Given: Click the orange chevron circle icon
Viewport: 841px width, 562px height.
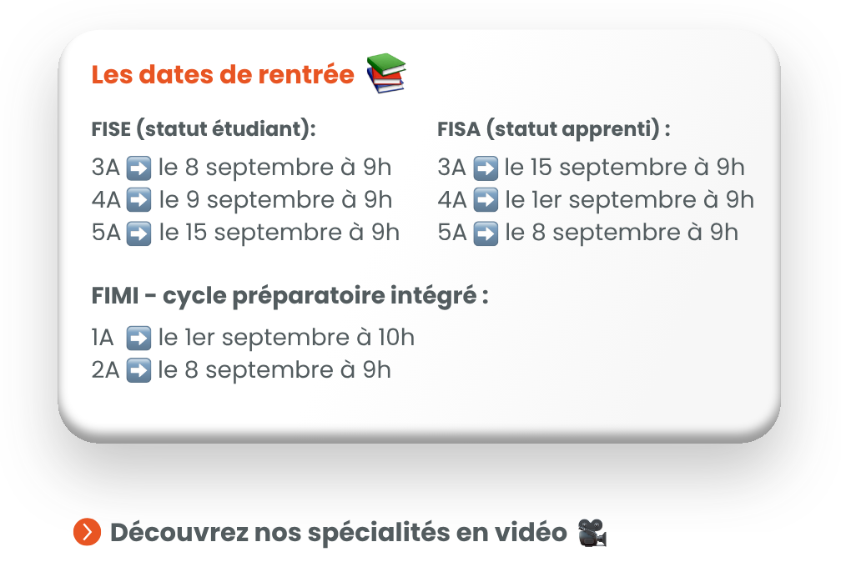Looking at the screenshot, I should [87, 532].
